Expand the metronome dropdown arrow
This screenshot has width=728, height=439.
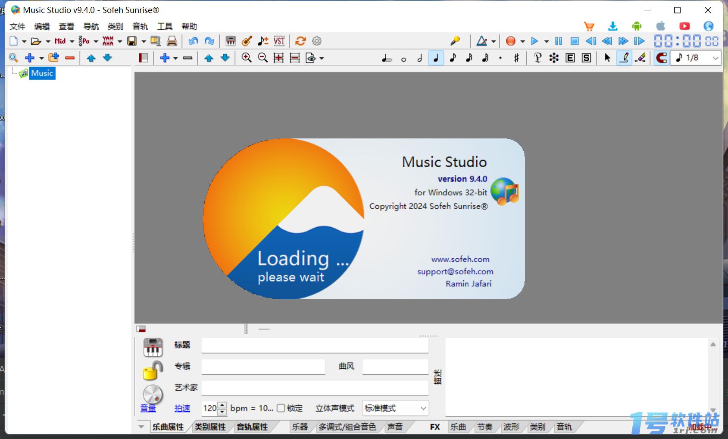coord(494,41)
